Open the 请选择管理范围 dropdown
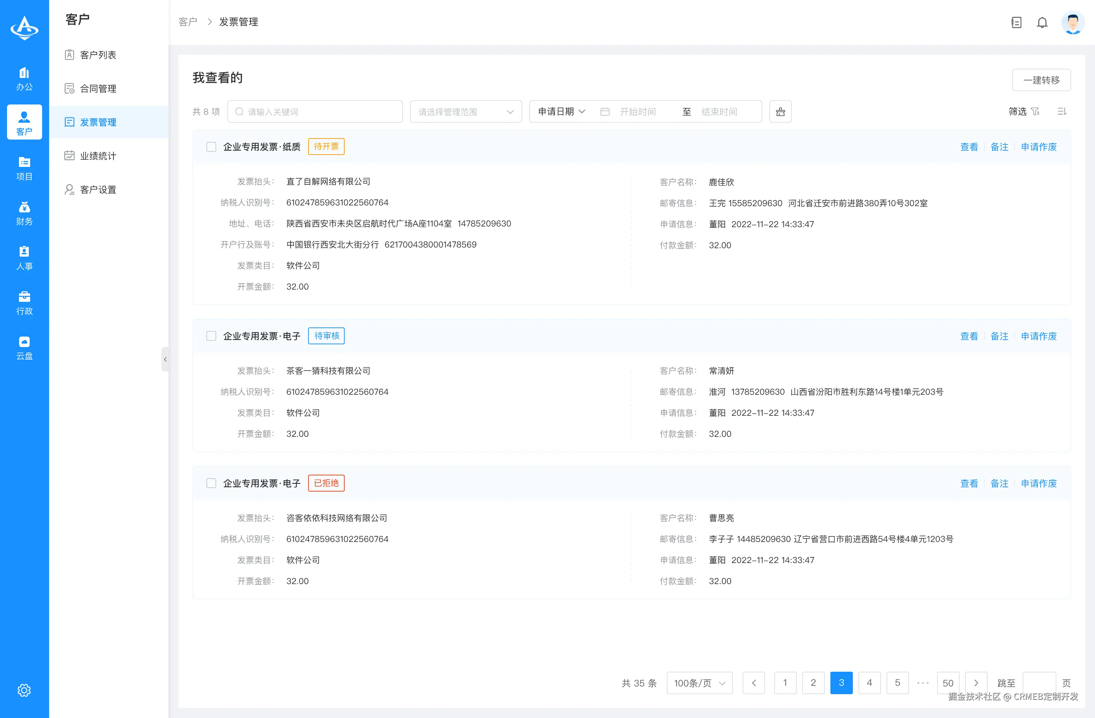Screen dimensions: 1095x718 [x=465, y=111]
